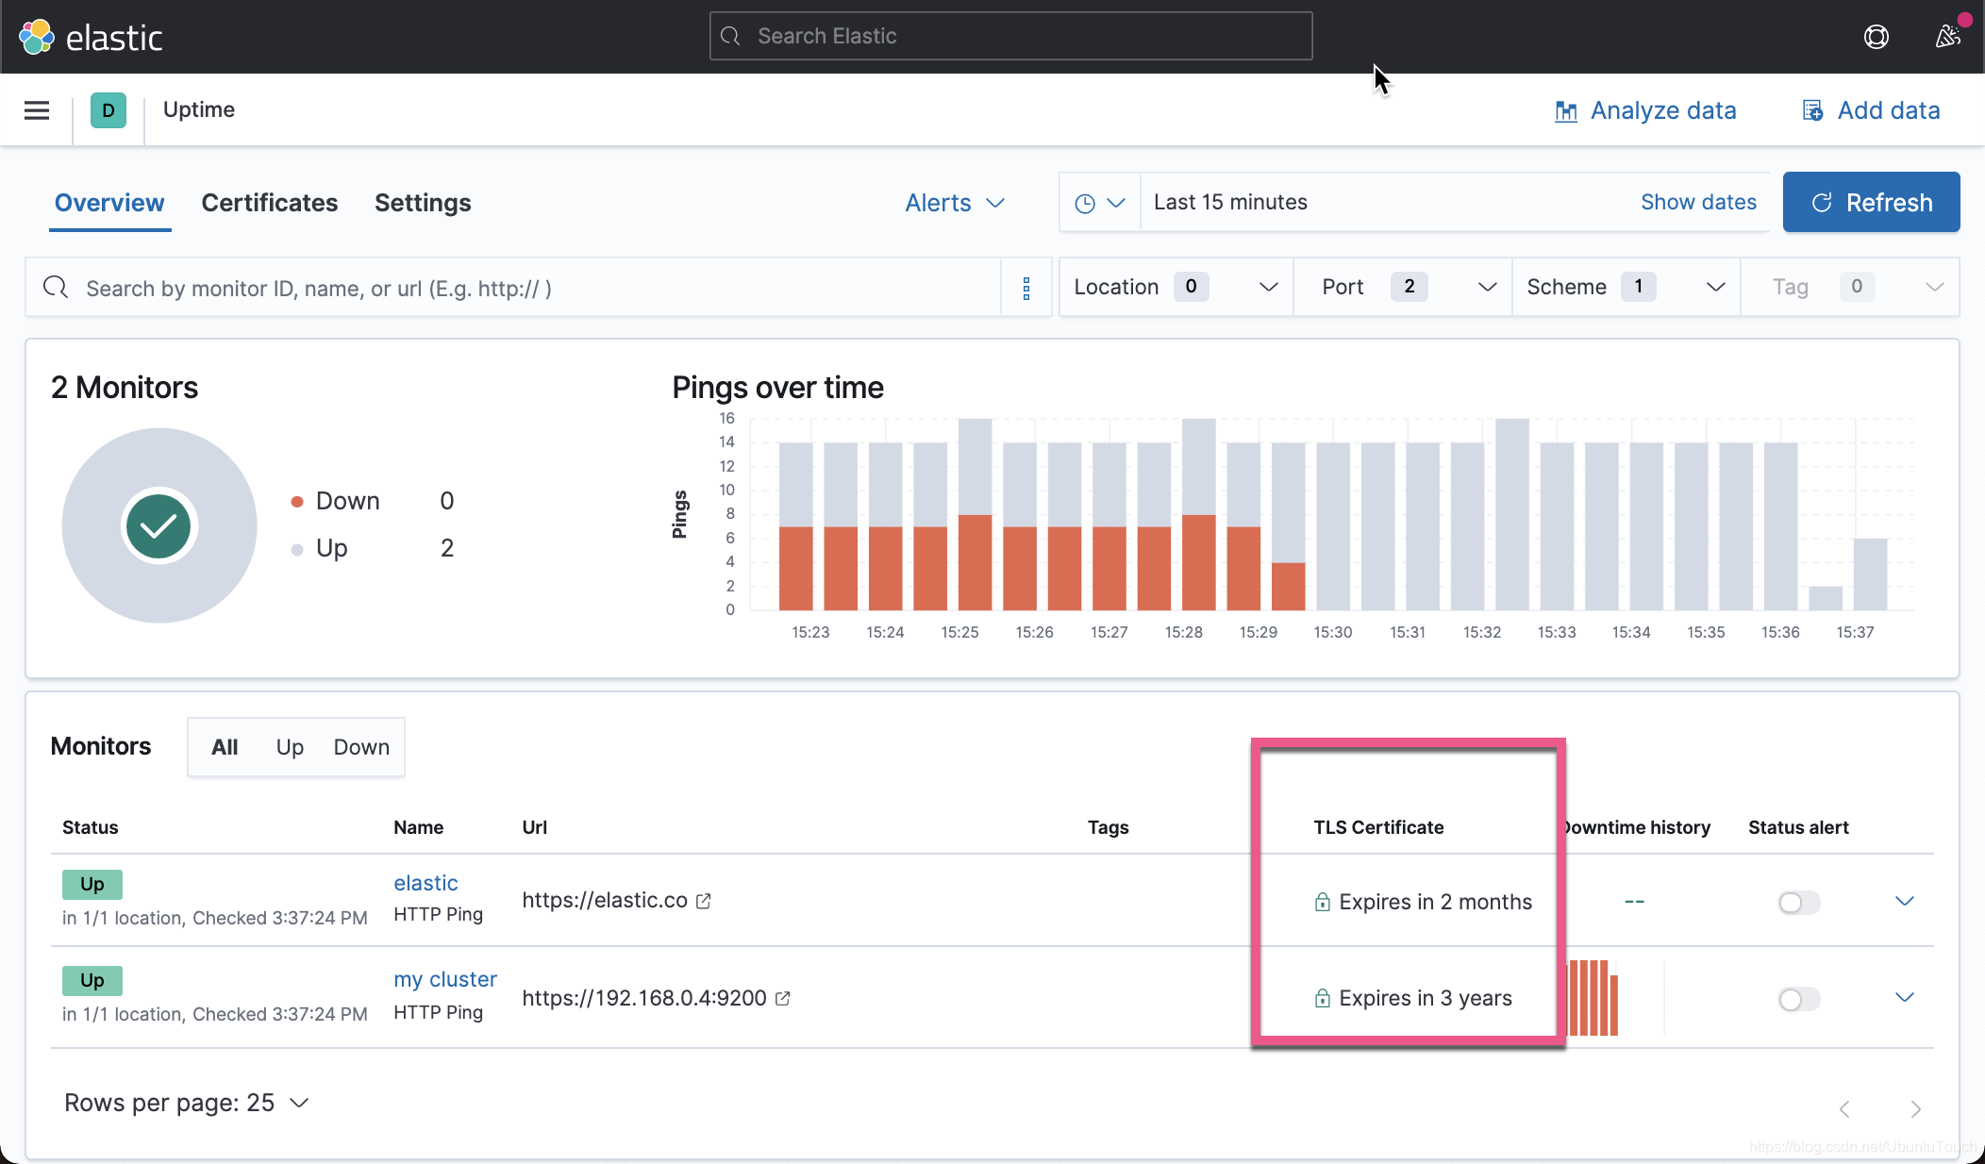1985x1164 pixels.
Task: Click the D space avatar
Action: pos(108,110)
